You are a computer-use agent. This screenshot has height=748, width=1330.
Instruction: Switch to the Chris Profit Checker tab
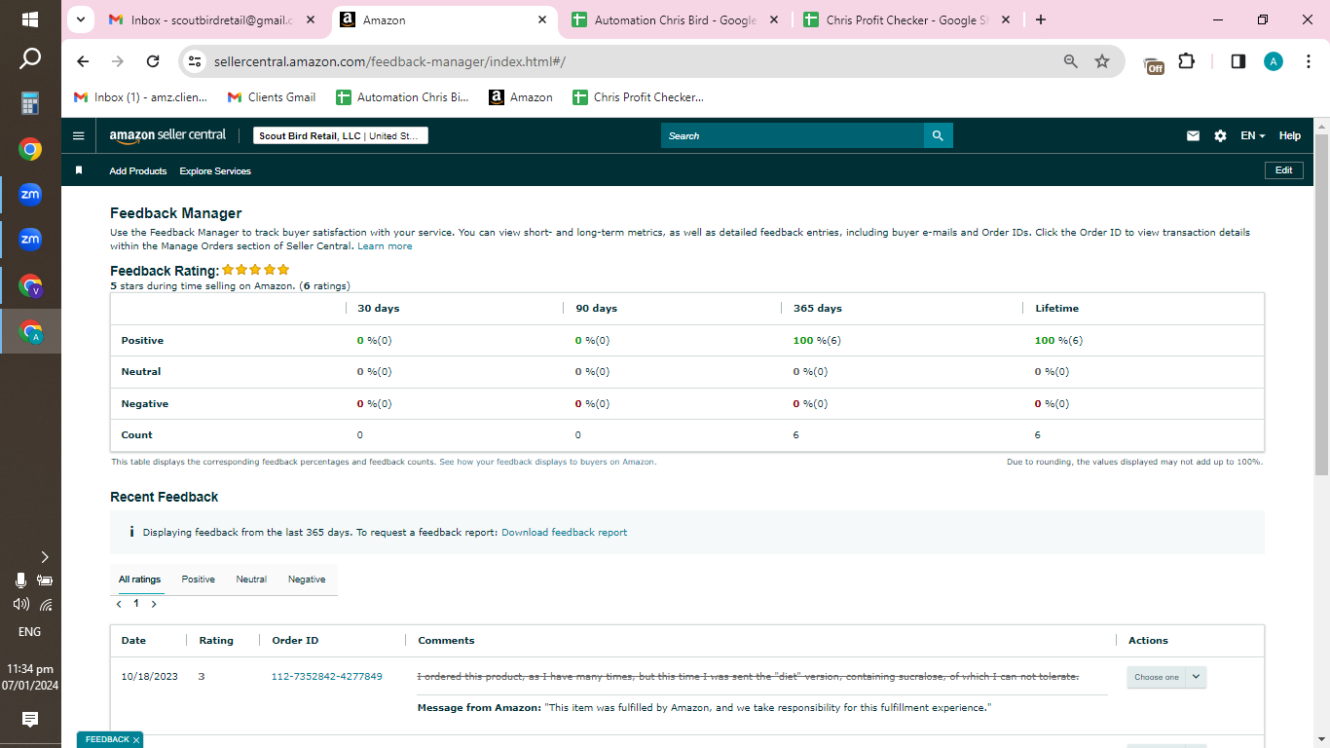(x=906, y=19)
